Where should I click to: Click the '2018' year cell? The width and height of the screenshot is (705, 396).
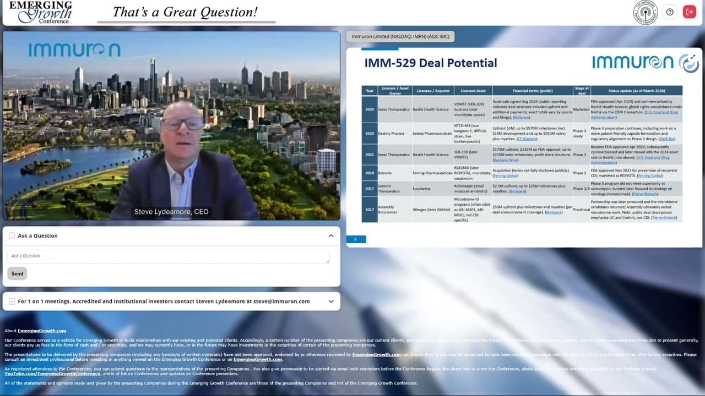[x=370, y=173]
